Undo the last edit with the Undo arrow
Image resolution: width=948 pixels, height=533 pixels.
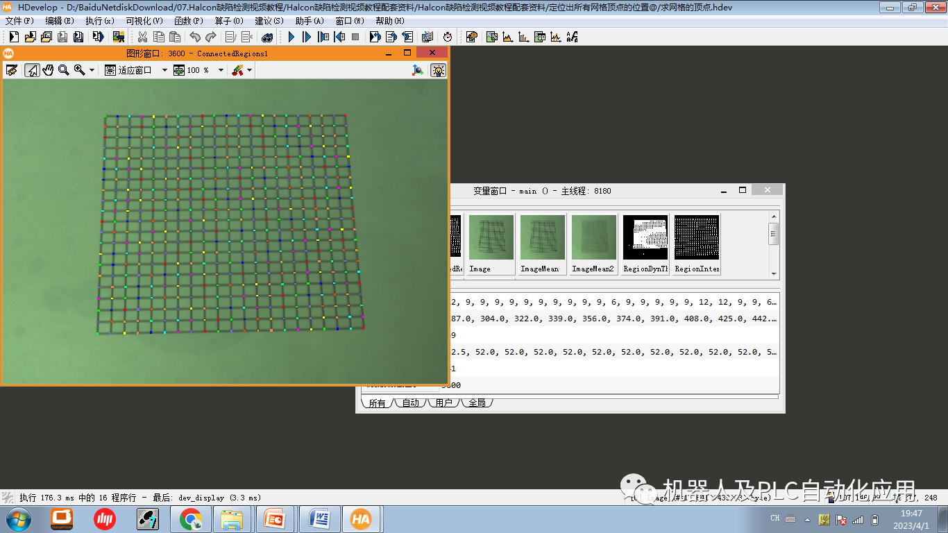[194, 36]
